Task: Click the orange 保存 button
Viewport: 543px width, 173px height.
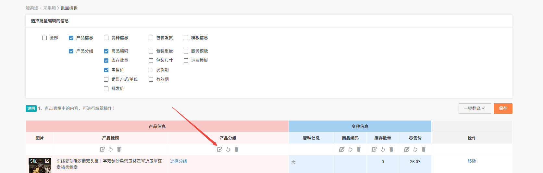Action: tap(503, 109)
